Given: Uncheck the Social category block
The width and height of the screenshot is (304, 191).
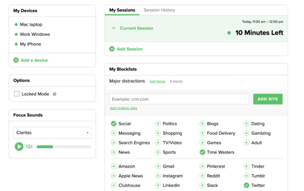Looking at the screenshot, I should [x=114, y=124].
